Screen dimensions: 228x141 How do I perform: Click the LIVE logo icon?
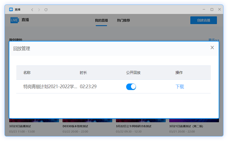tap(14, 20)
